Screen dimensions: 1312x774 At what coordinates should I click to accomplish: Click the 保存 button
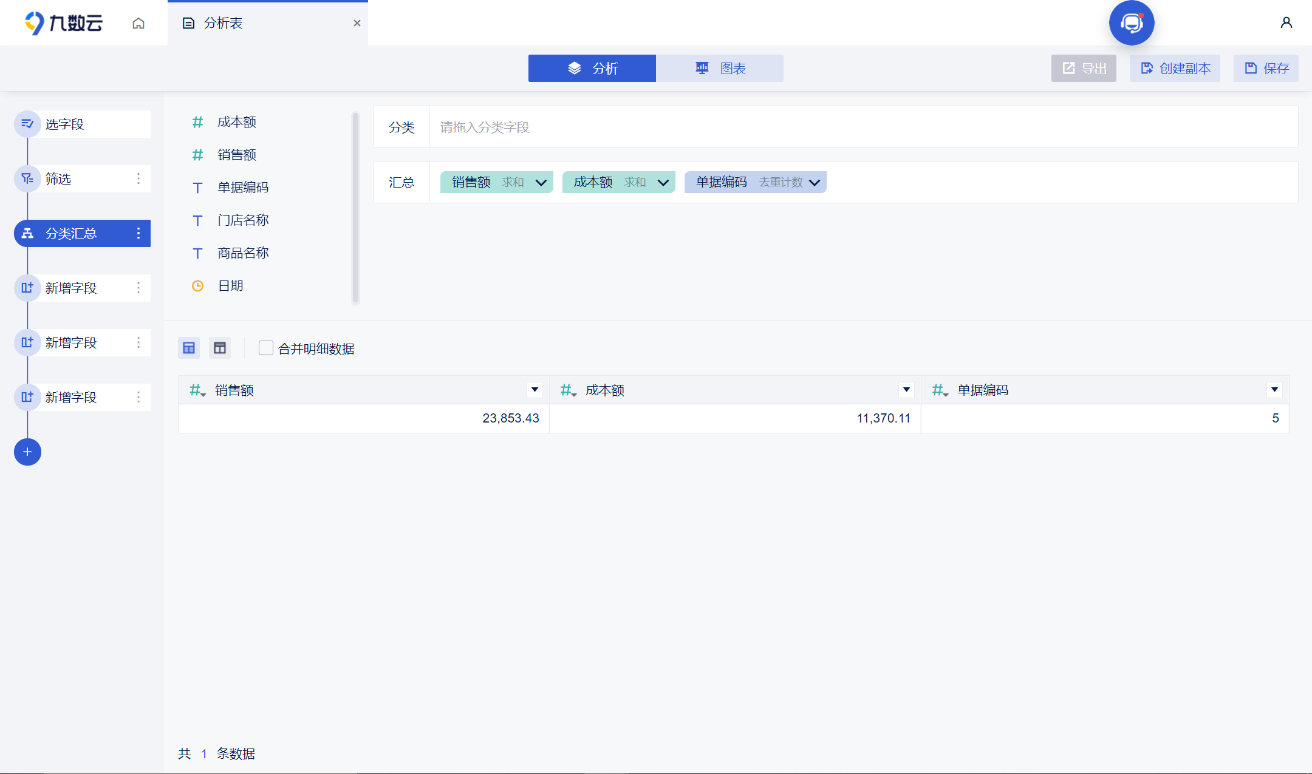pos(1266,68)
